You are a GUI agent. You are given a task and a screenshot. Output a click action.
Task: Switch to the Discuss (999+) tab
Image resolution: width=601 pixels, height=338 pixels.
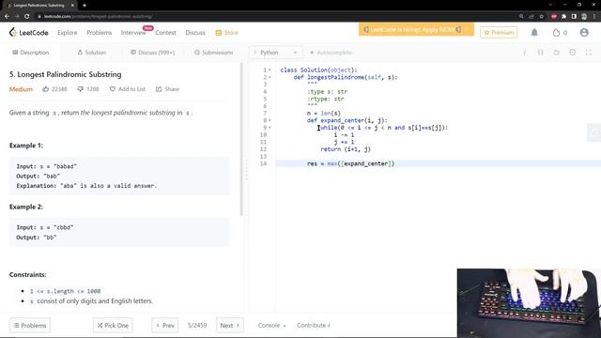click(152, 53)
